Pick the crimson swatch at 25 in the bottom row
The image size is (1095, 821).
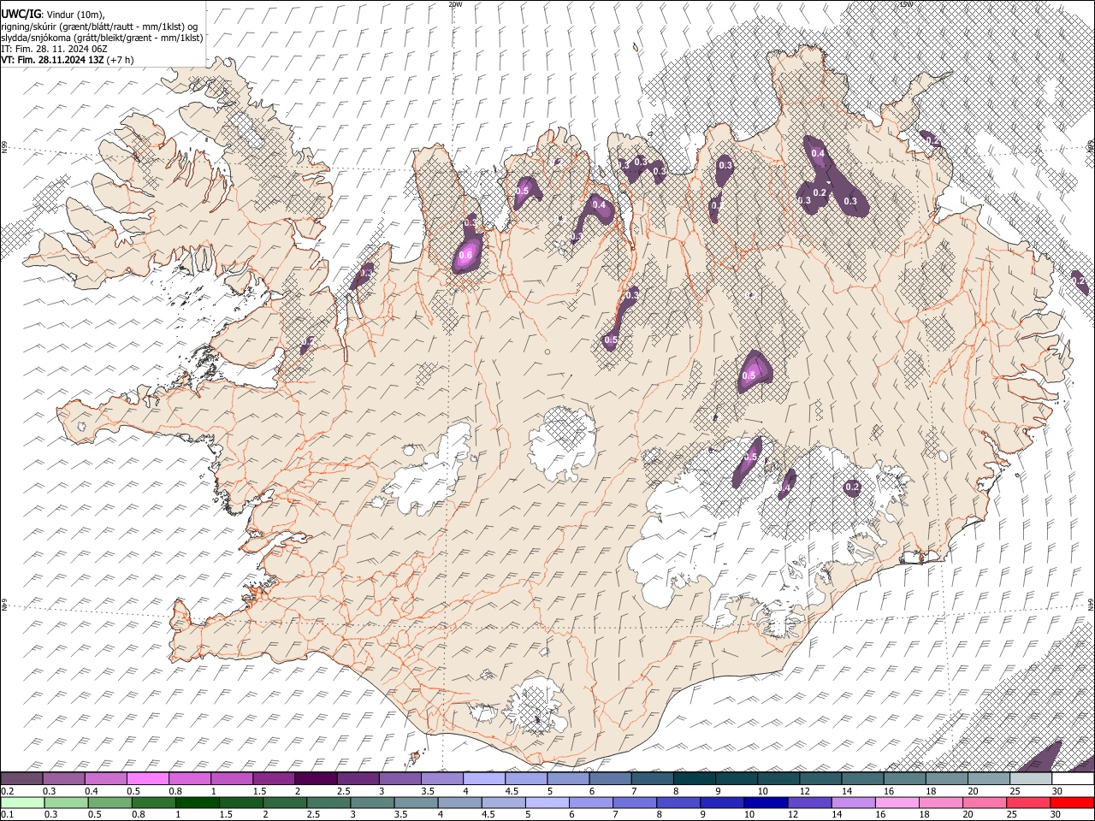1028,802
